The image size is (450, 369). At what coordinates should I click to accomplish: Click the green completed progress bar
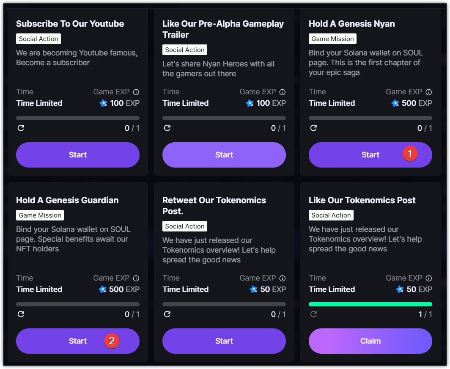click(370, 304)
